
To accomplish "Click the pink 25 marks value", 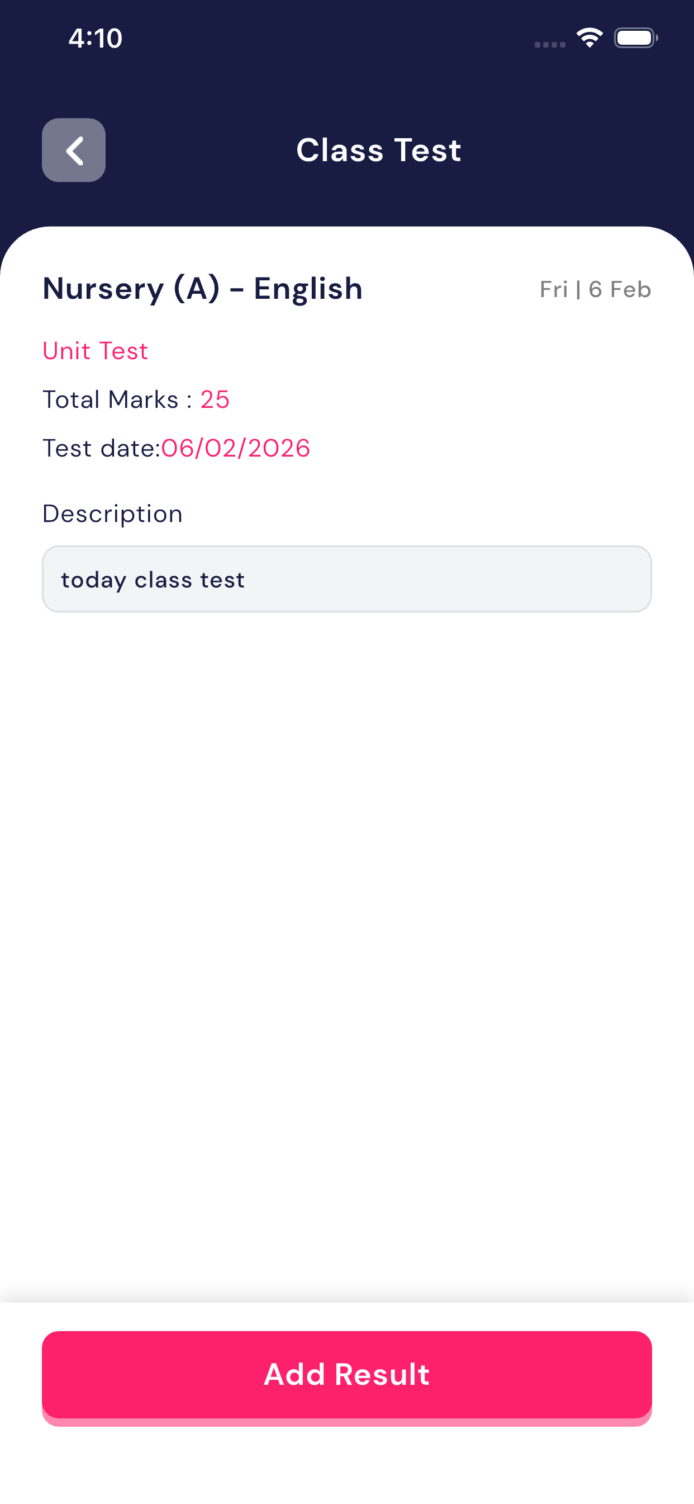I will (x=215, y=400).
